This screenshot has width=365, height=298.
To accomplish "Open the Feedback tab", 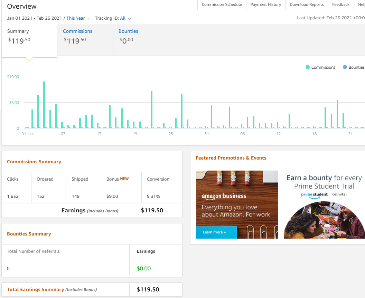I will 341,4.
